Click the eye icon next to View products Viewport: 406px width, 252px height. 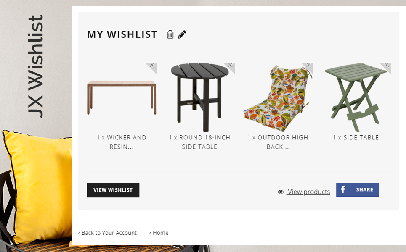[281, 192]
